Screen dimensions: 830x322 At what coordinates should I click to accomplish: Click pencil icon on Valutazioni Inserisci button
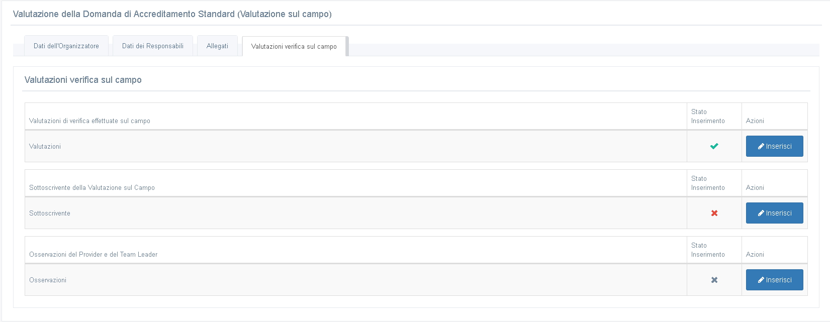761,147
